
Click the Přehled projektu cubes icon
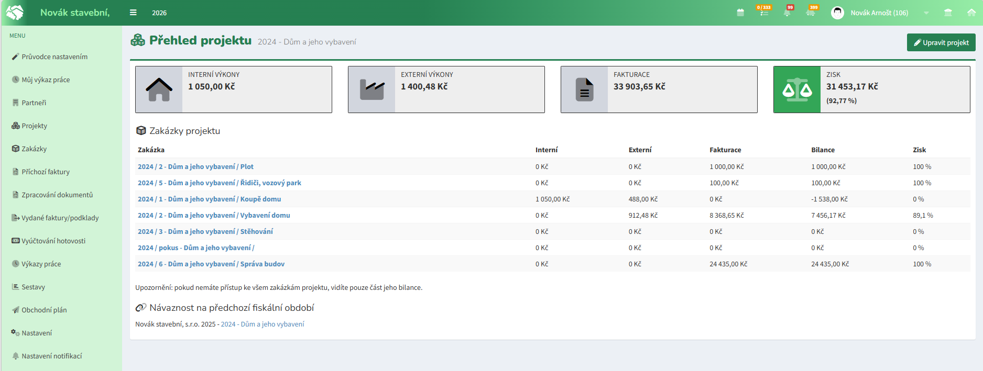coord(138,40)
